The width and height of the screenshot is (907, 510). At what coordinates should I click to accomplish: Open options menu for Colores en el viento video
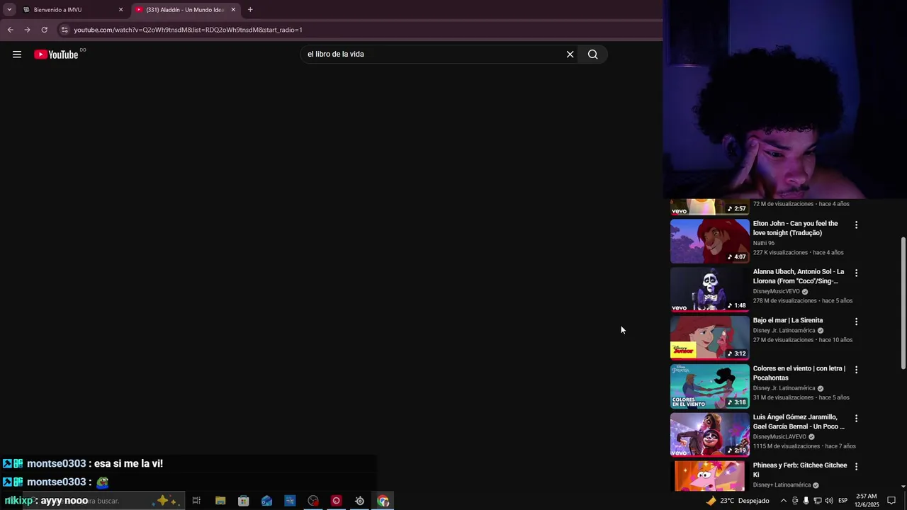856,370
